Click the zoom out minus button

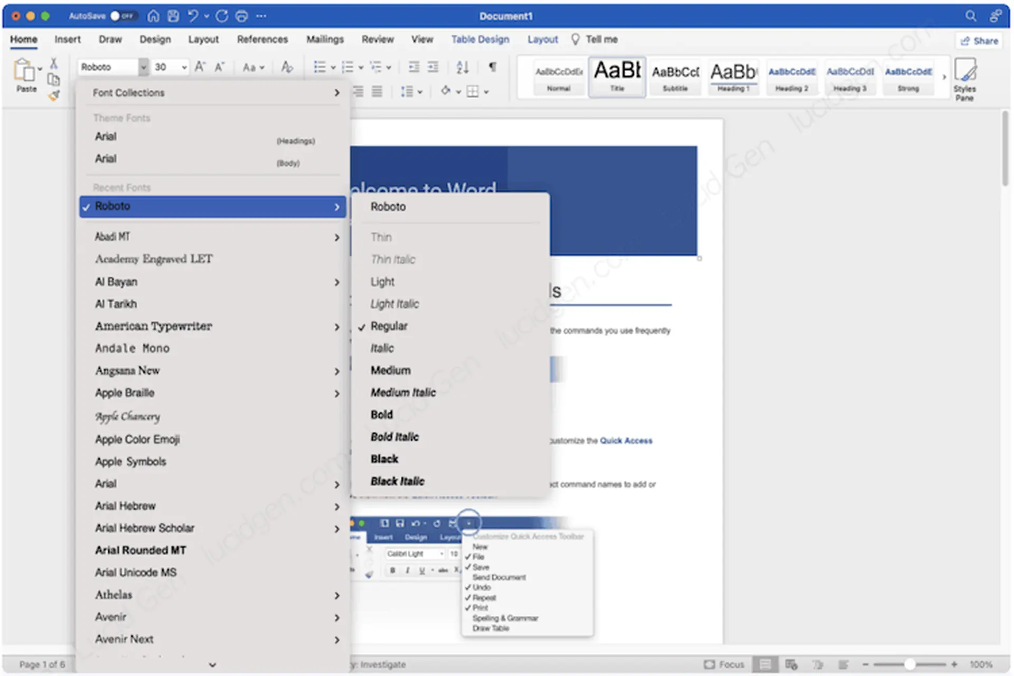[865, 664]
